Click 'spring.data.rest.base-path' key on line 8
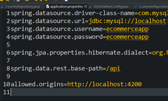Viewport: 168px width, 101px height. (x=57, y=68)
